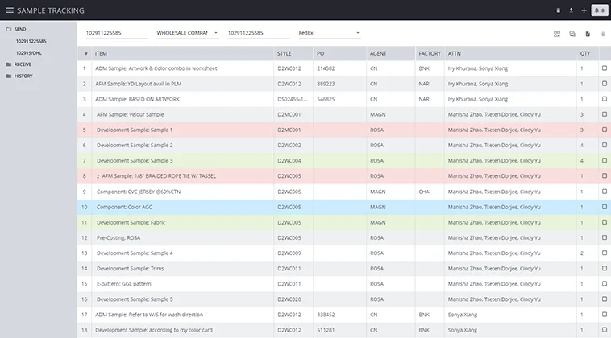This screenshot has width=611, height=338.
Task: Tick the checkbox for Development Sample: Sample 3
Action: pyautogui.click(x=605, y=160)
